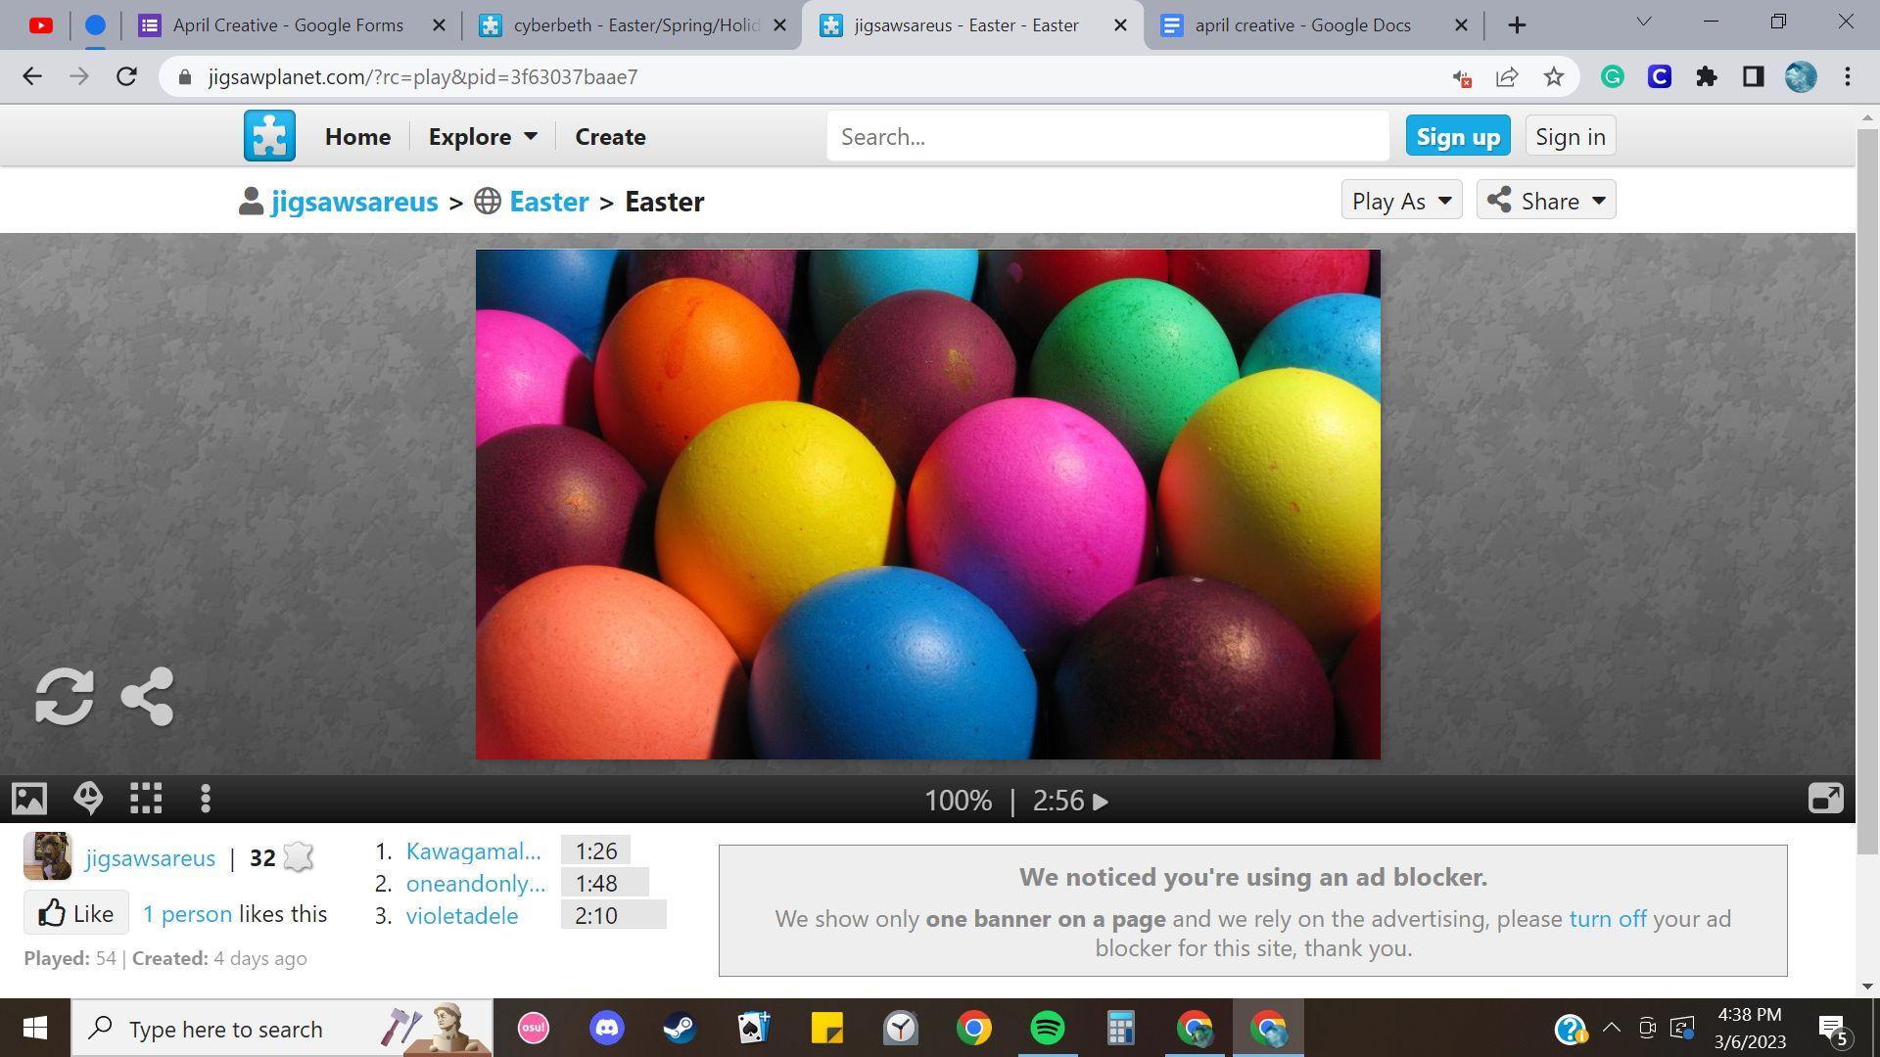Bookmark this page with the star icon
The image size is (1880, 1057).
(1554, 77)
